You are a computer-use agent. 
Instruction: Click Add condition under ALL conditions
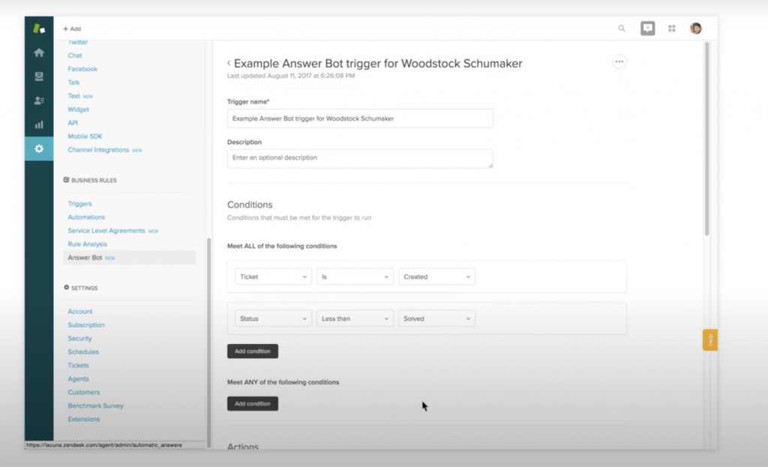(x=252, y=351)
